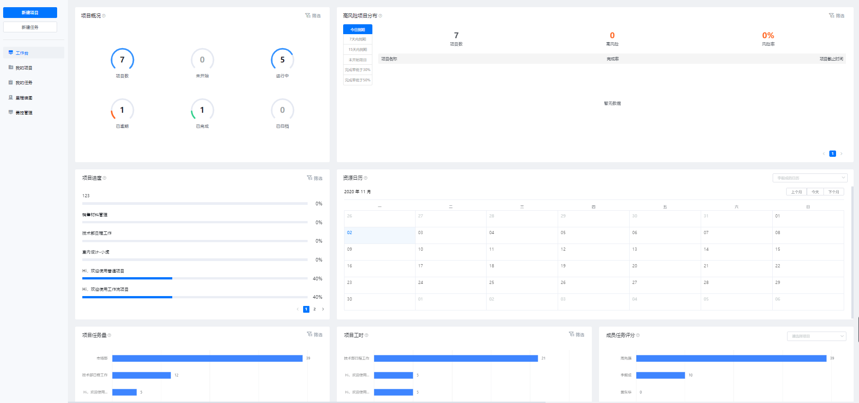Image resolution: width=859 pixels, height=403 pixels.
Task: Open 成员任务评分 project select dropdown
Action: (816, 336)
